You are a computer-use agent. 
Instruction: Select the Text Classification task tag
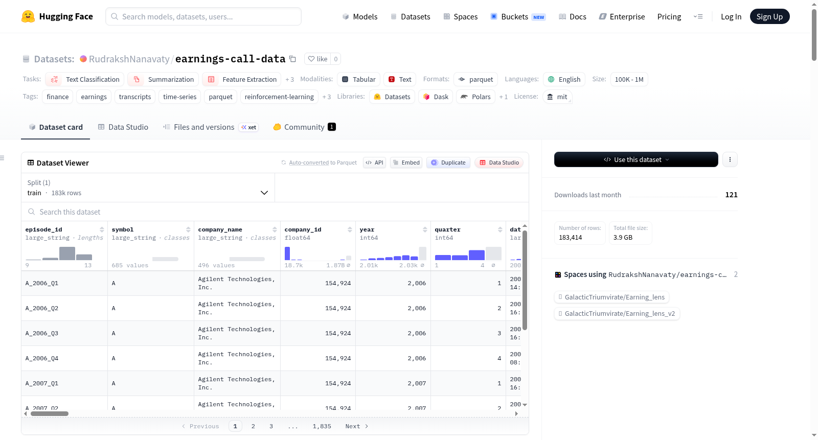(x=85, y=79)
